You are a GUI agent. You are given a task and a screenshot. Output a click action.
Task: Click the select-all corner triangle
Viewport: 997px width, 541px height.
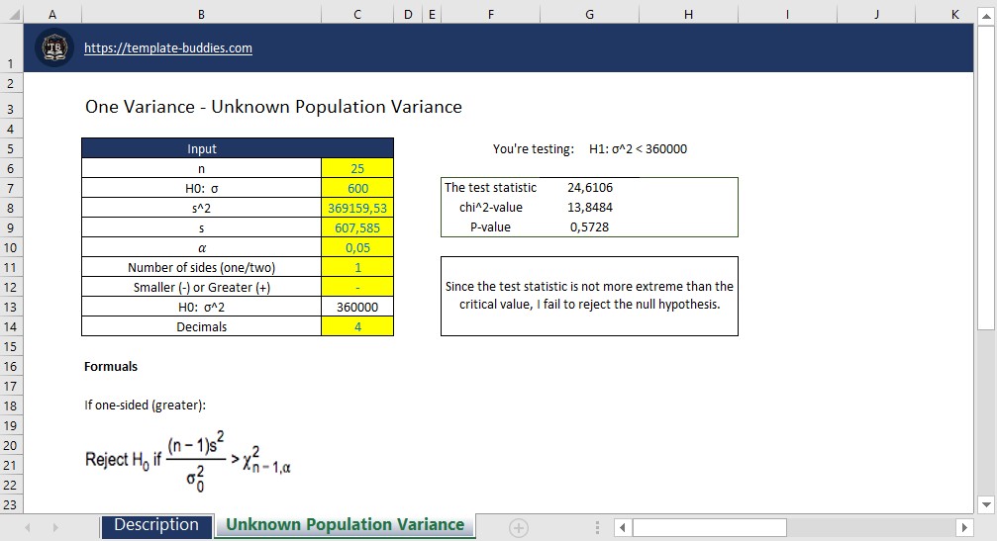[11, 15]
